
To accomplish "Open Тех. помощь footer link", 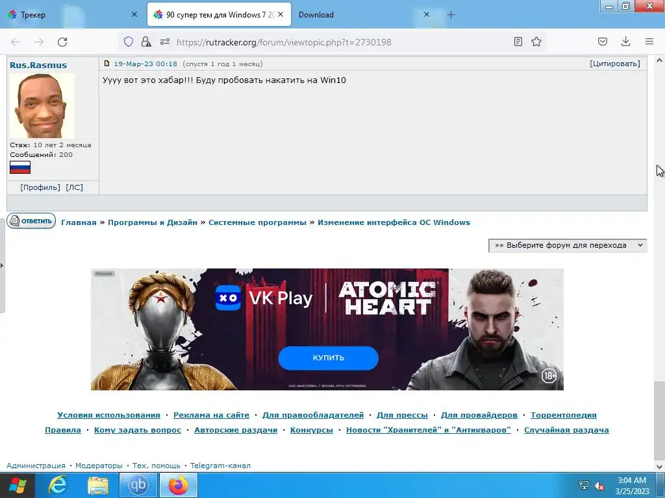I will tap(157, 466).
